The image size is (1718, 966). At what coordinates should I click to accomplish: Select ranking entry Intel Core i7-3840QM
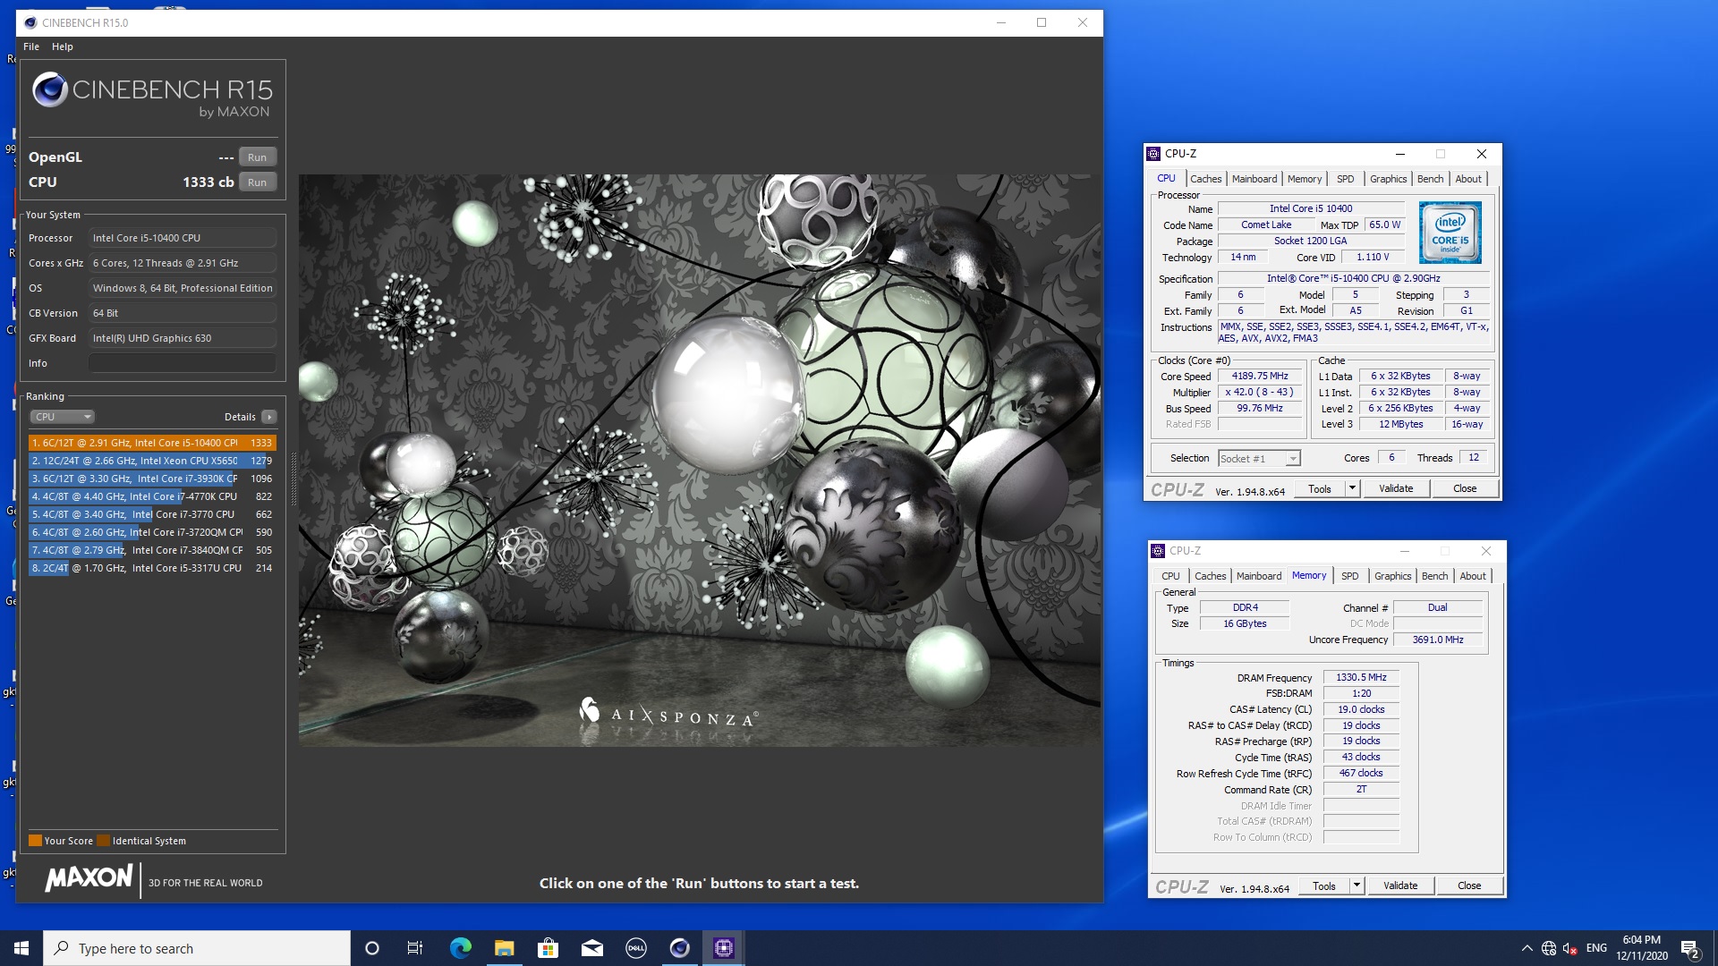(152, 550)
